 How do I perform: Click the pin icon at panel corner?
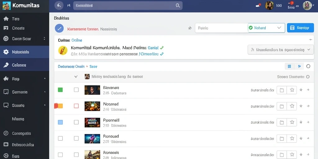click(310, 39)
